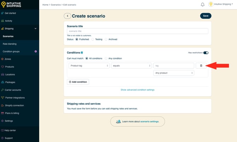Viewport: 237px width, 142px height.
Task: Click the account avatar icon
Action: [211, 4]
